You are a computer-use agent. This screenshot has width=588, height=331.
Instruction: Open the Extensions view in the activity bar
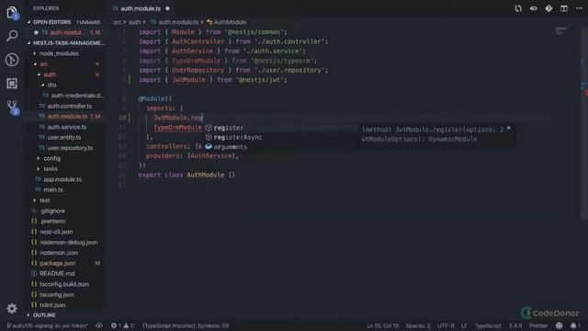12,84
